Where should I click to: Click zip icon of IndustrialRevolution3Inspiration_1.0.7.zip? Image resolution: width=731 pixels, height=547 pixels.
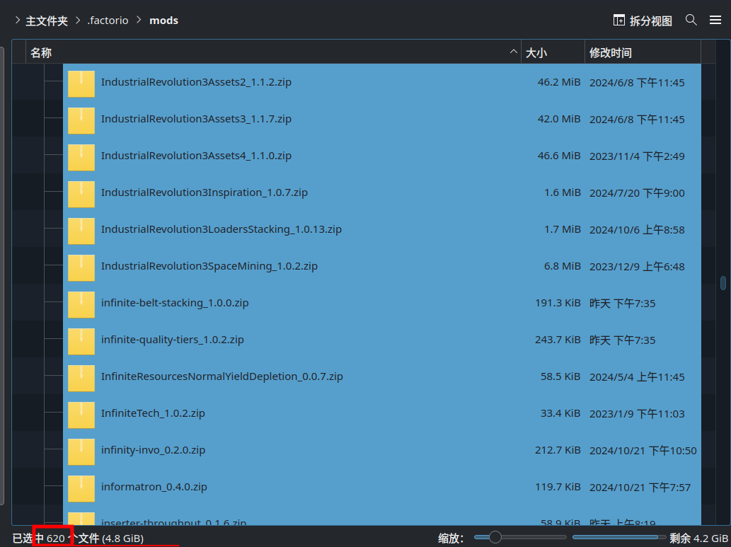pyautogui.click(x=81, y=193)
